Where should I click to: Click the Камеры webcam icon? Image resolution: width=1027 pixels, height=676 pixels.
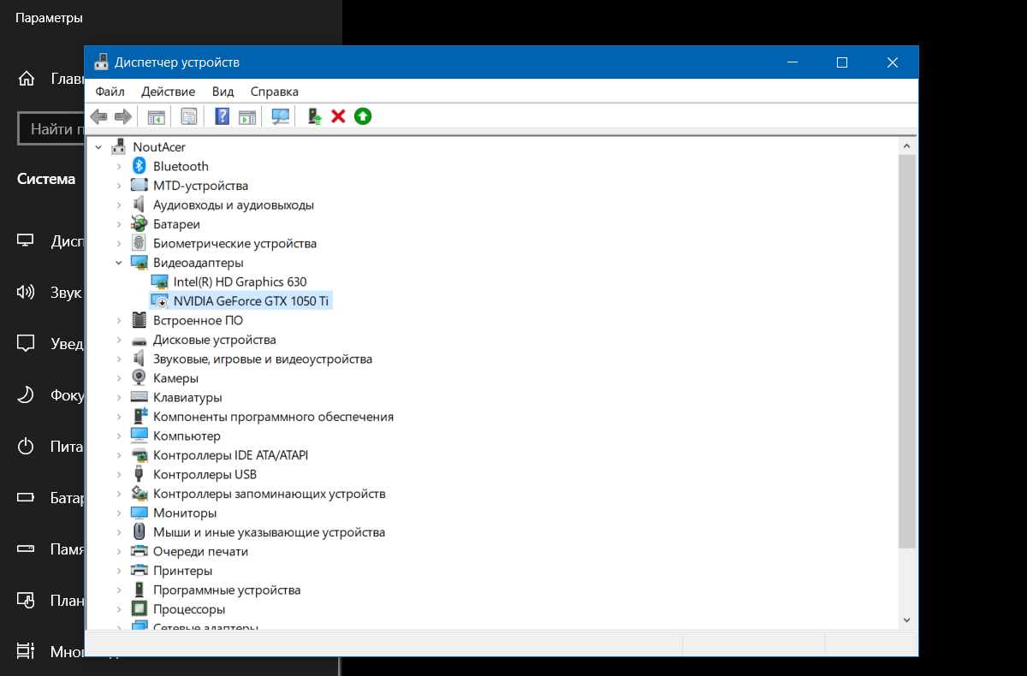(139, 378)
